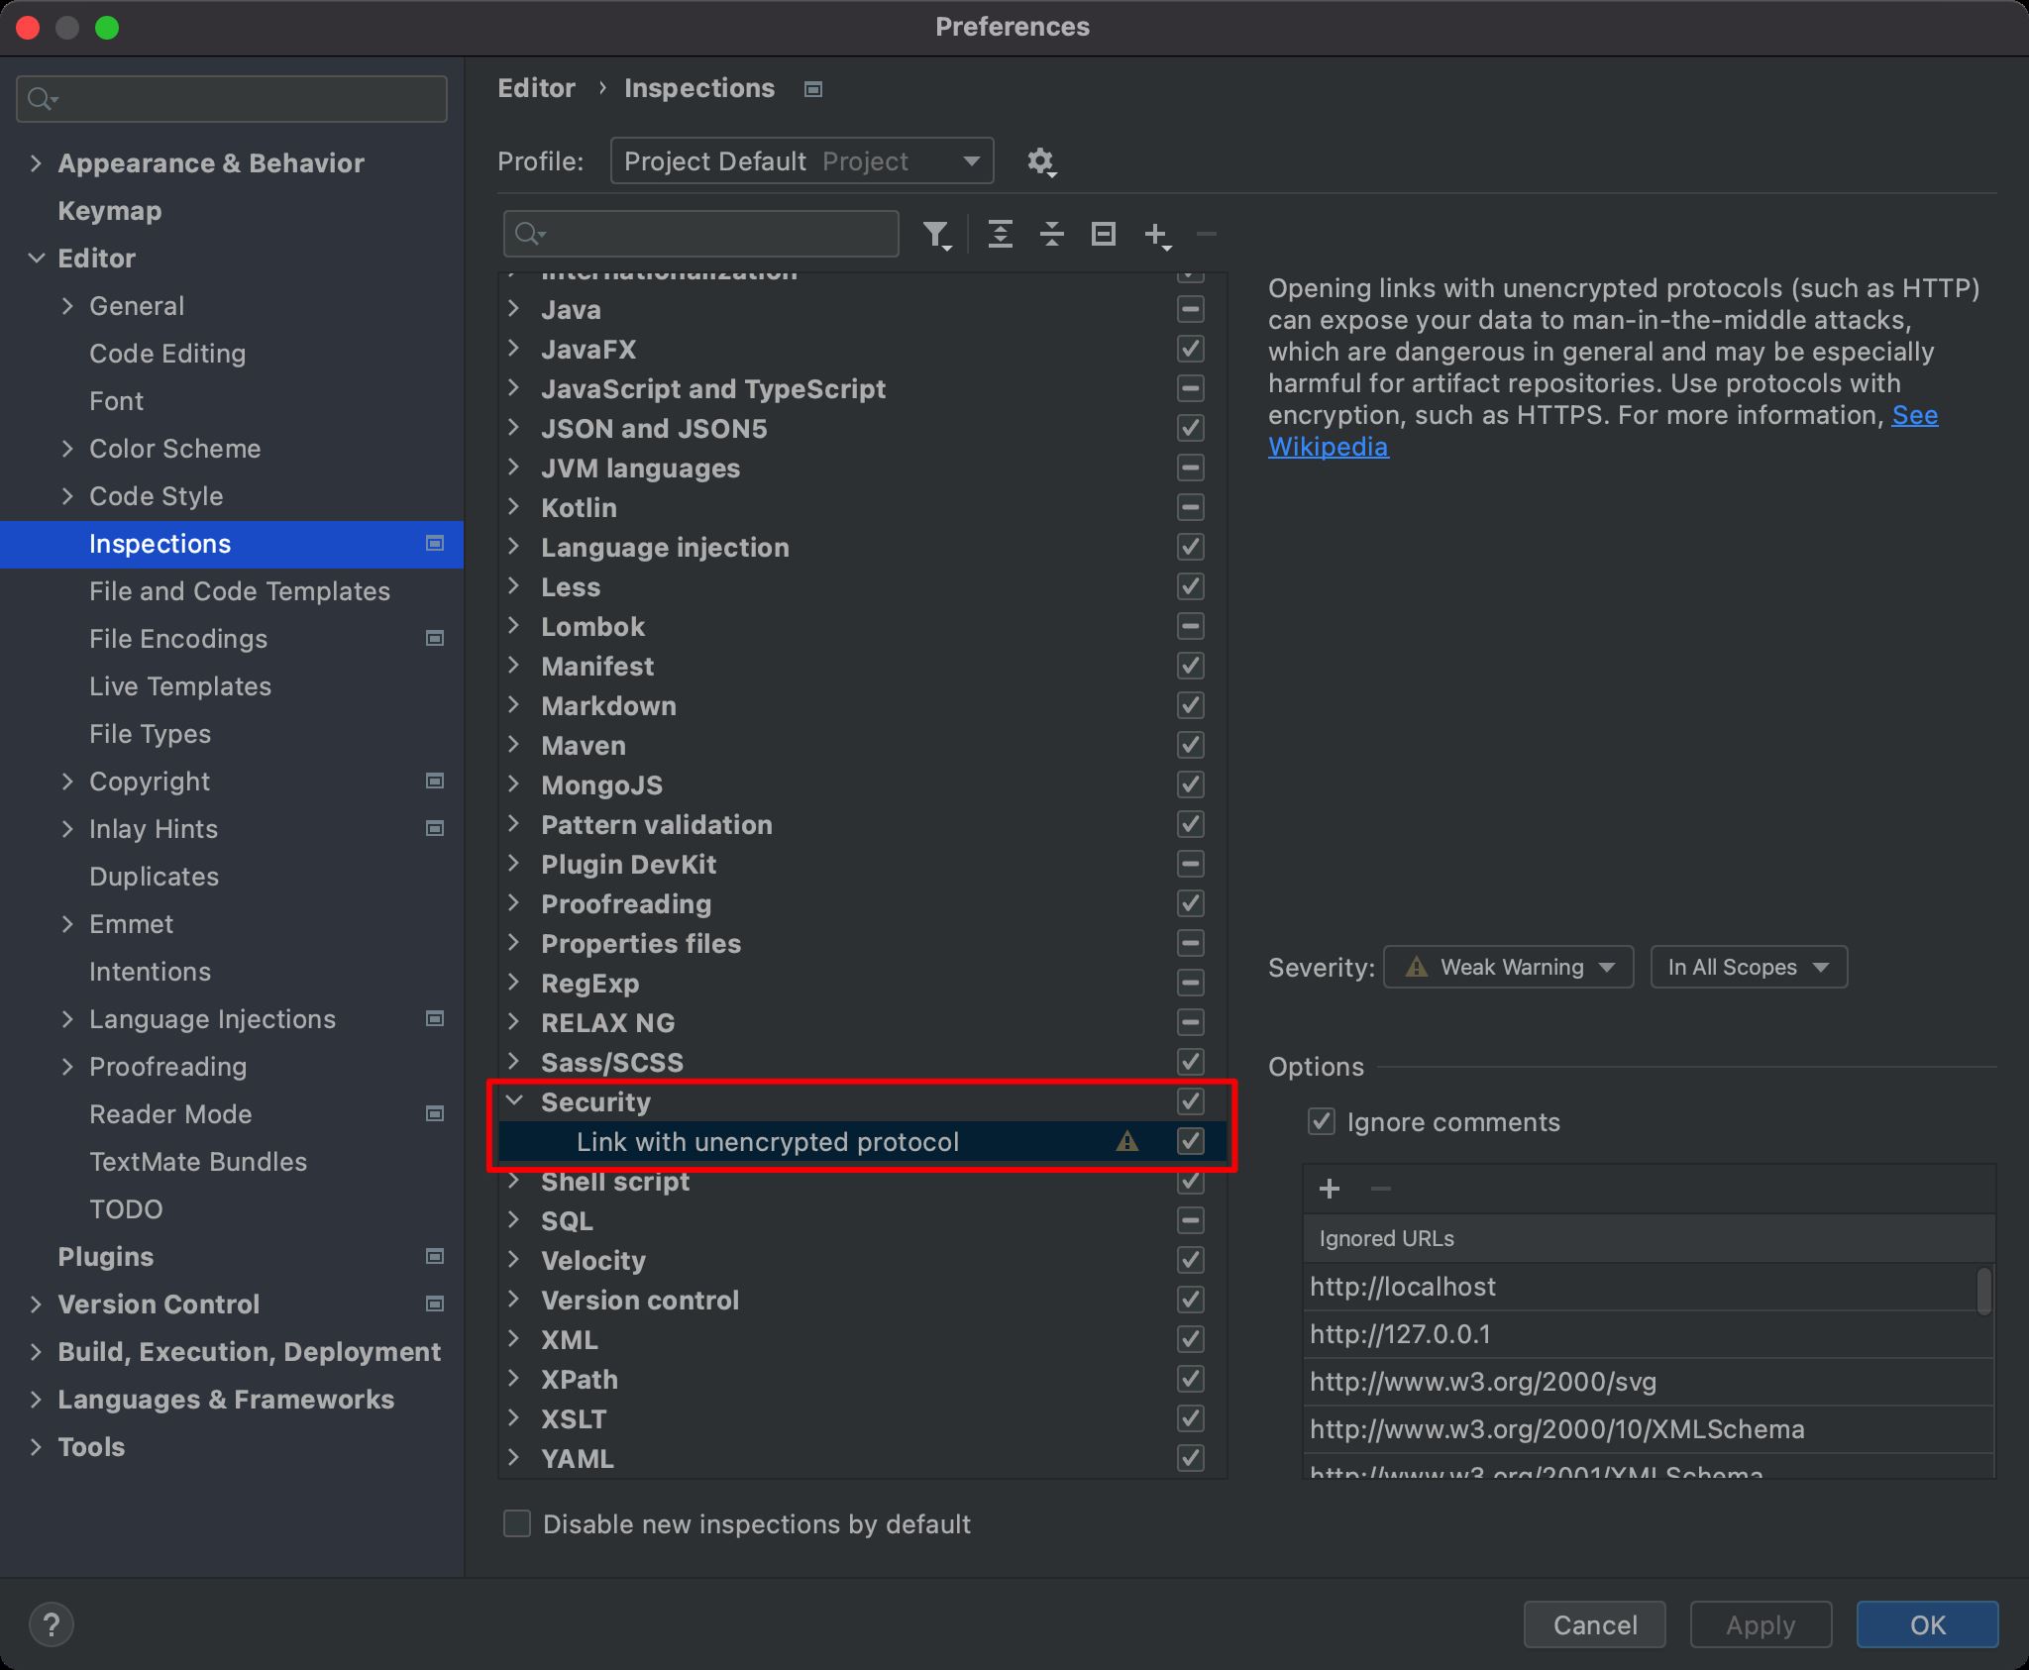Open the profile gear settings icon

[x=1040, y=161]
